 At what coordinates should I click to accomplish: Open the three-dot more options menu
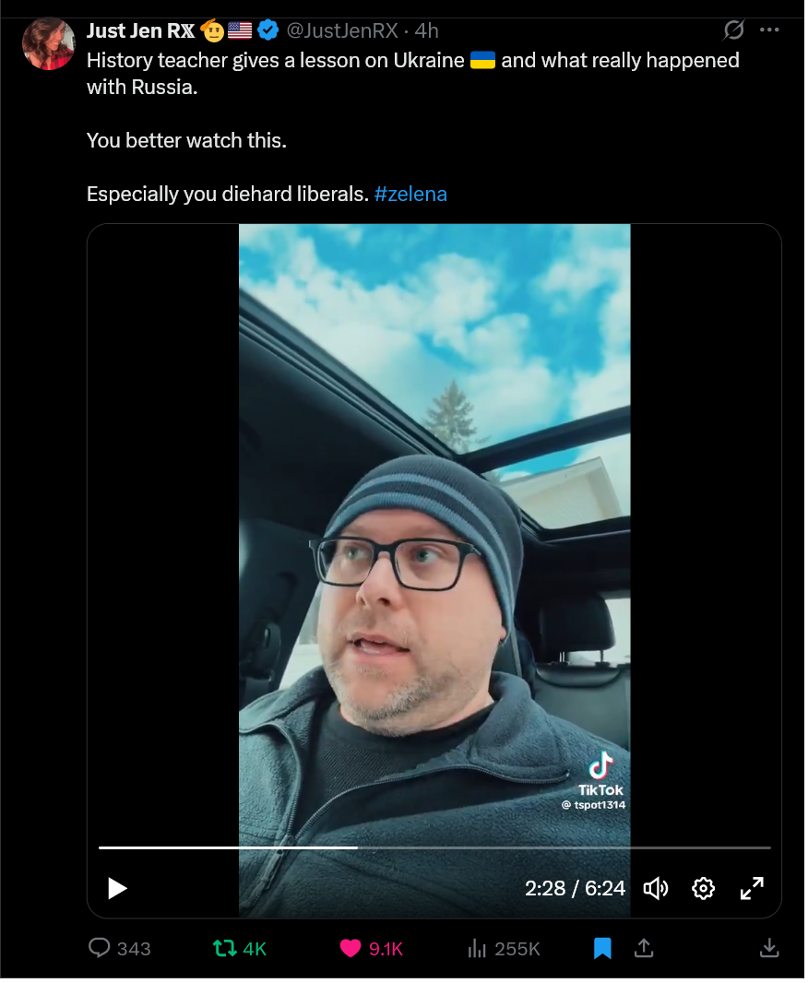tap(769, 30)
